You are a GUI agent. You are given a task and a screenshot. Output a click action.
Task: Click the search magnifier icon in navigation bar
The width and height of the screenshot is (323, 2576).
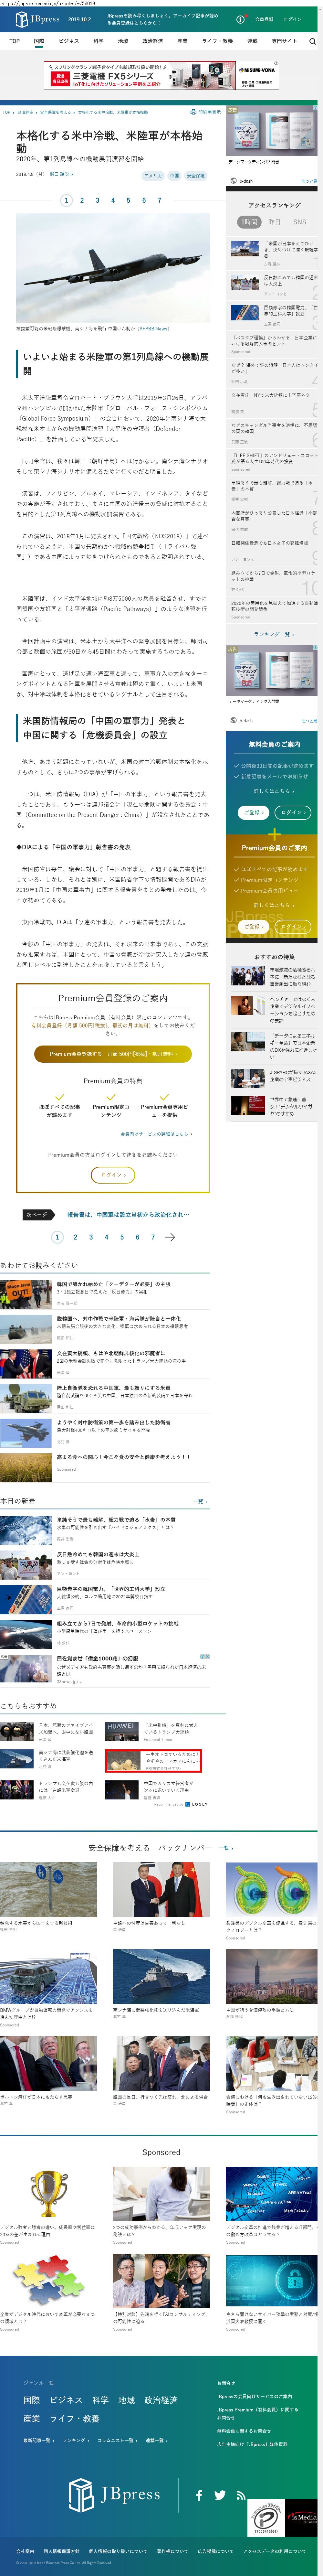coord(312,41)
